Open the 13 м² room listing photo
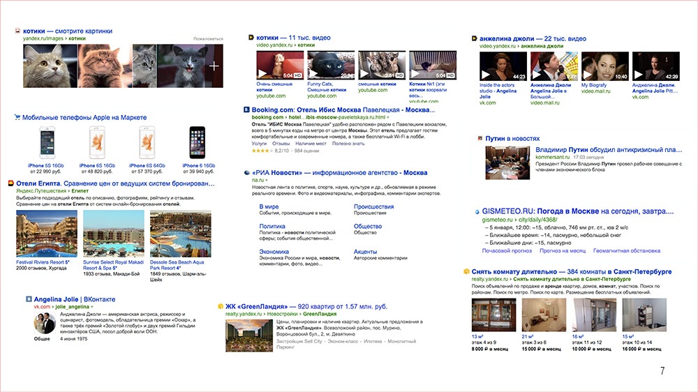This screenshot has height=392, width=698. pyautogui.click(x=493, y=315)
